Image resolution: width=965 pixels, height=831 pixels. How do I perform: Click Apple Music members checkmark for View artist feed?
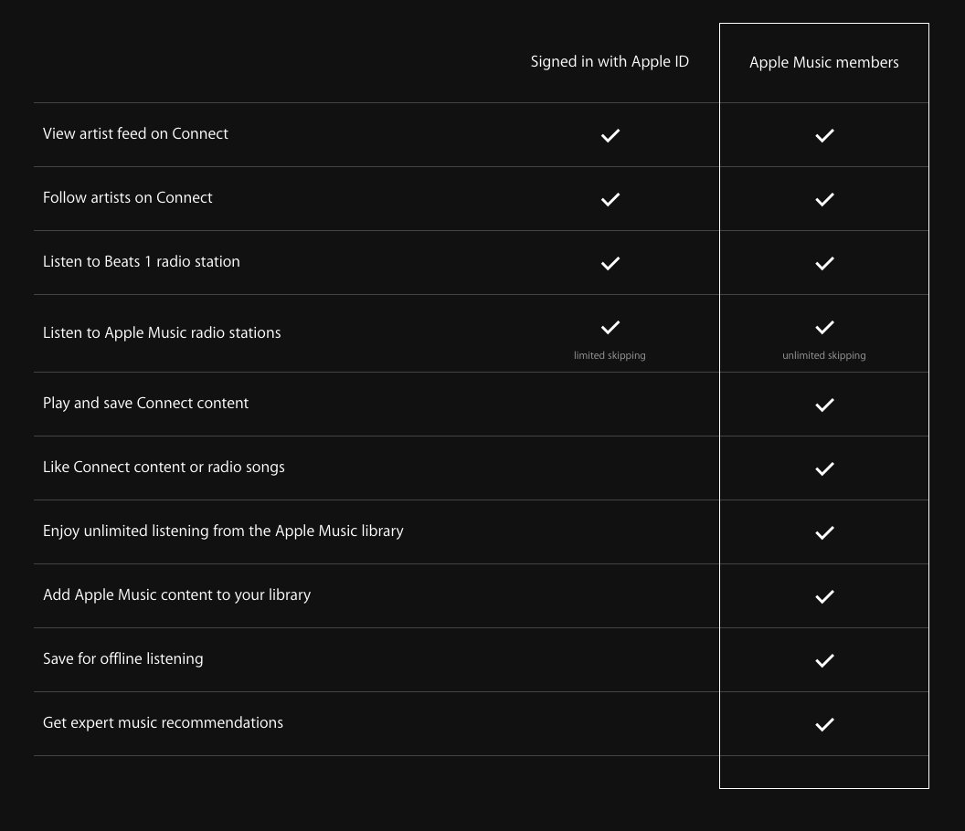(x=824, y=135)
